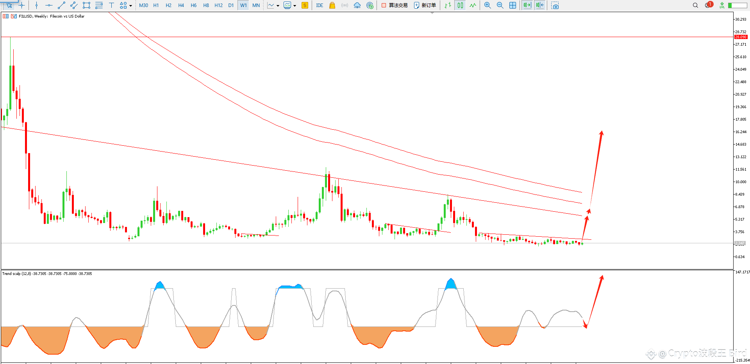Zoom out of the chart
Viewport: 750px width, 364px height.
pos(500,5)
